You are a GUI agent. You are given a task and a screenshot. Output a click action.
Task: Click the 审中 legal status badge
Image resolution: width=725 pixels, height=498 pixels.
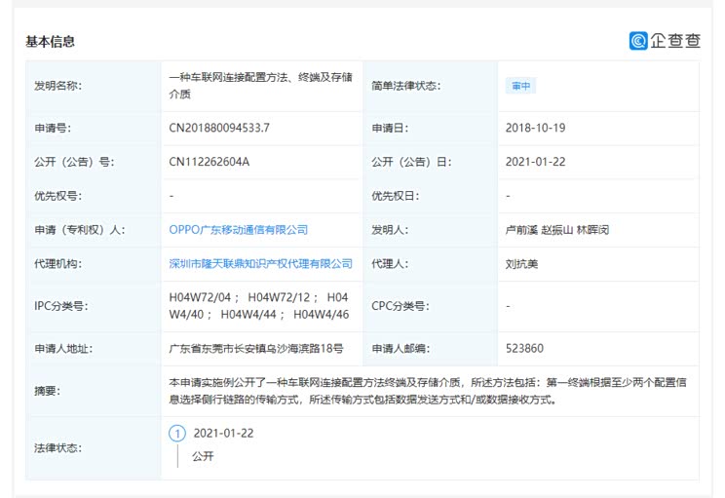521,86
